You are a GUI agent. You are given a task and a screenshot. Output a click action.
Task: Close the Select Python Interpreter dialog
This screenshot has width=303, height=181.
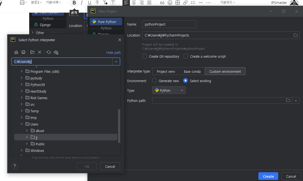pyautogui.click(x=120, y=40)
